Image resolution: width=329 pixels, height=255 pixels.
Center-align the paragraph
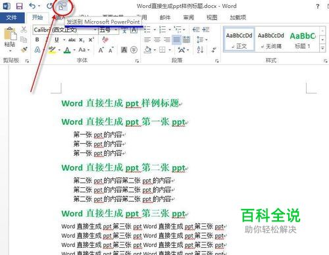[157, 39]
